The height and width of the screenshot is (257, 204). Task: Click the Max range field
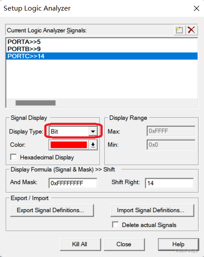click(x=171, y=131)
